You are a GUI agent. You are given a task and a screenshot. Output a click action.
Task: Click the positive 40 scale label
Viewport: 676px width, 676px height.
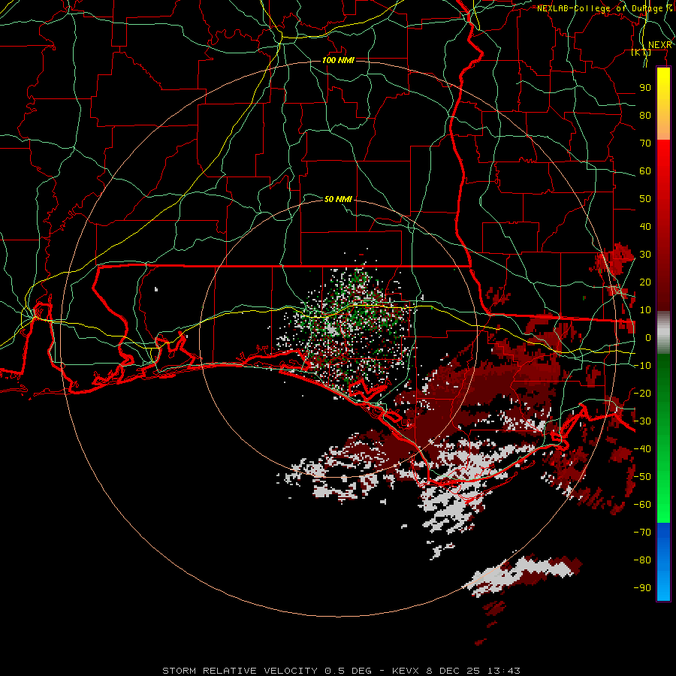click(x=645, y=227)
